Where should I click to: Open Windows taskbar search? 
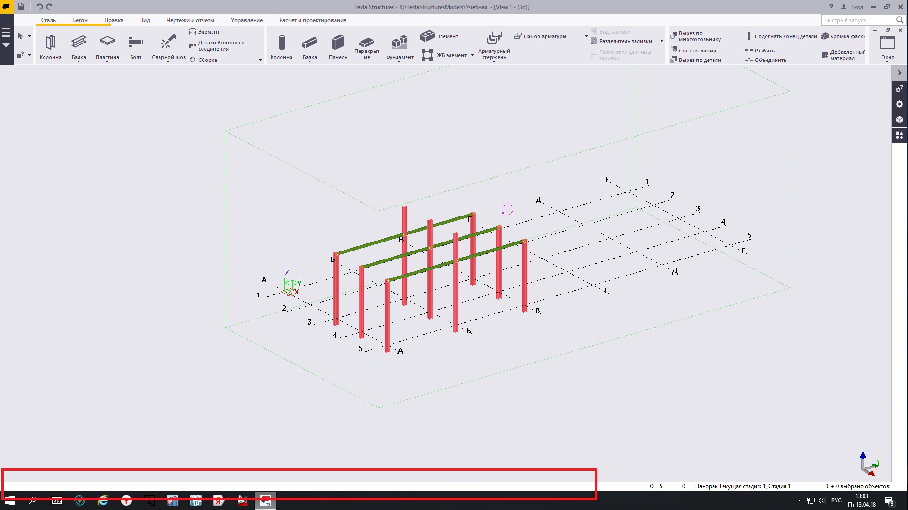pos(33,501)
